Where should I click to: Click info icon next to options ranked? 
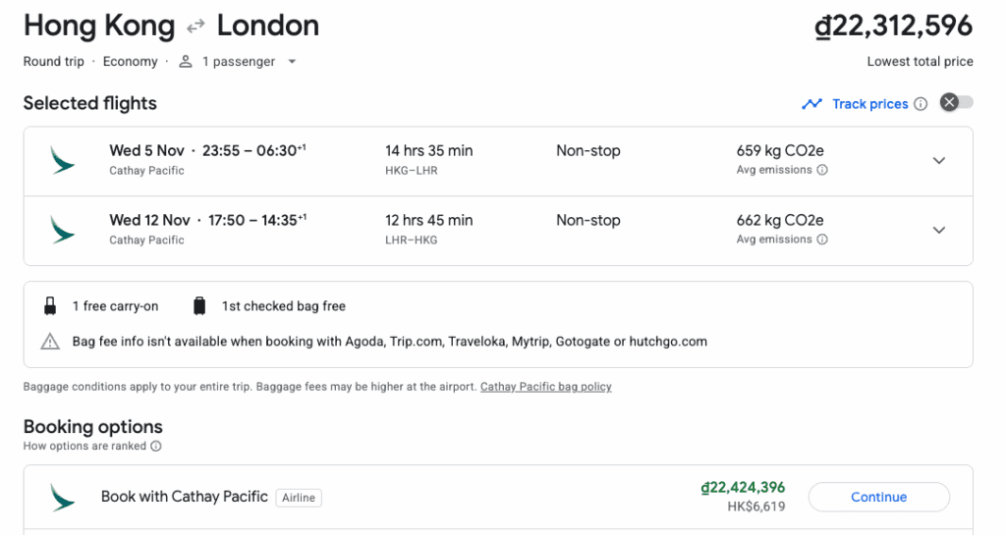156,446
